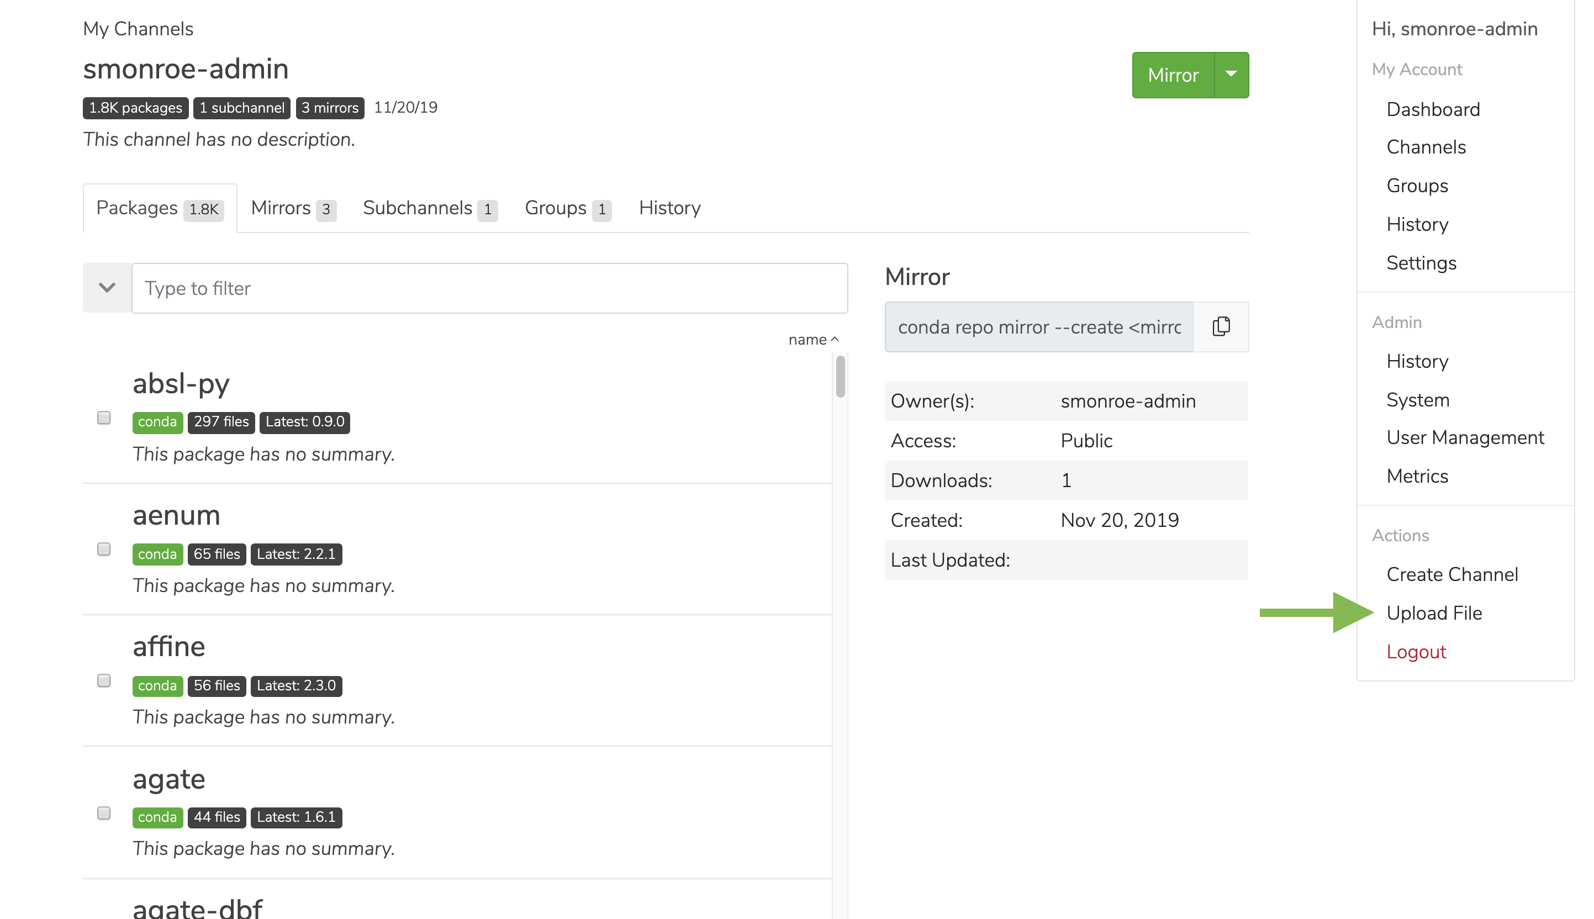Open Create Channel action

point(1452,574)
